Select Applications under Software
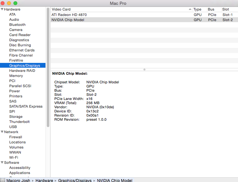This screenshot has height=182, width=238. click(20, 173)
